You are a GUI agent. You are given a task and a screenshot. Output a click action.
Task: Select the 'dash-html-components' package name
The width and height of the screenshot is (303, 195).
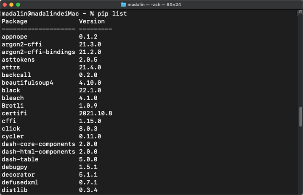(x=38, y=152)
